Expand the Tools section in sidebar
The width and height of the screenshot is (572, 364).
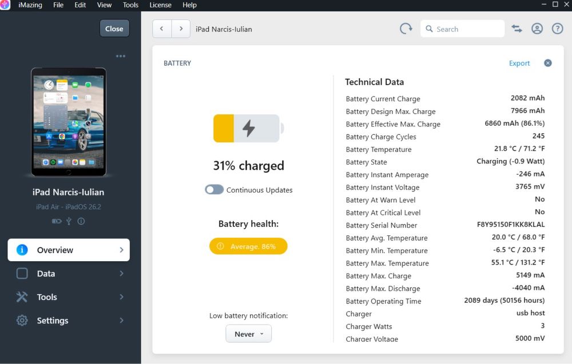pyautogui.click(x=69, y=297)
